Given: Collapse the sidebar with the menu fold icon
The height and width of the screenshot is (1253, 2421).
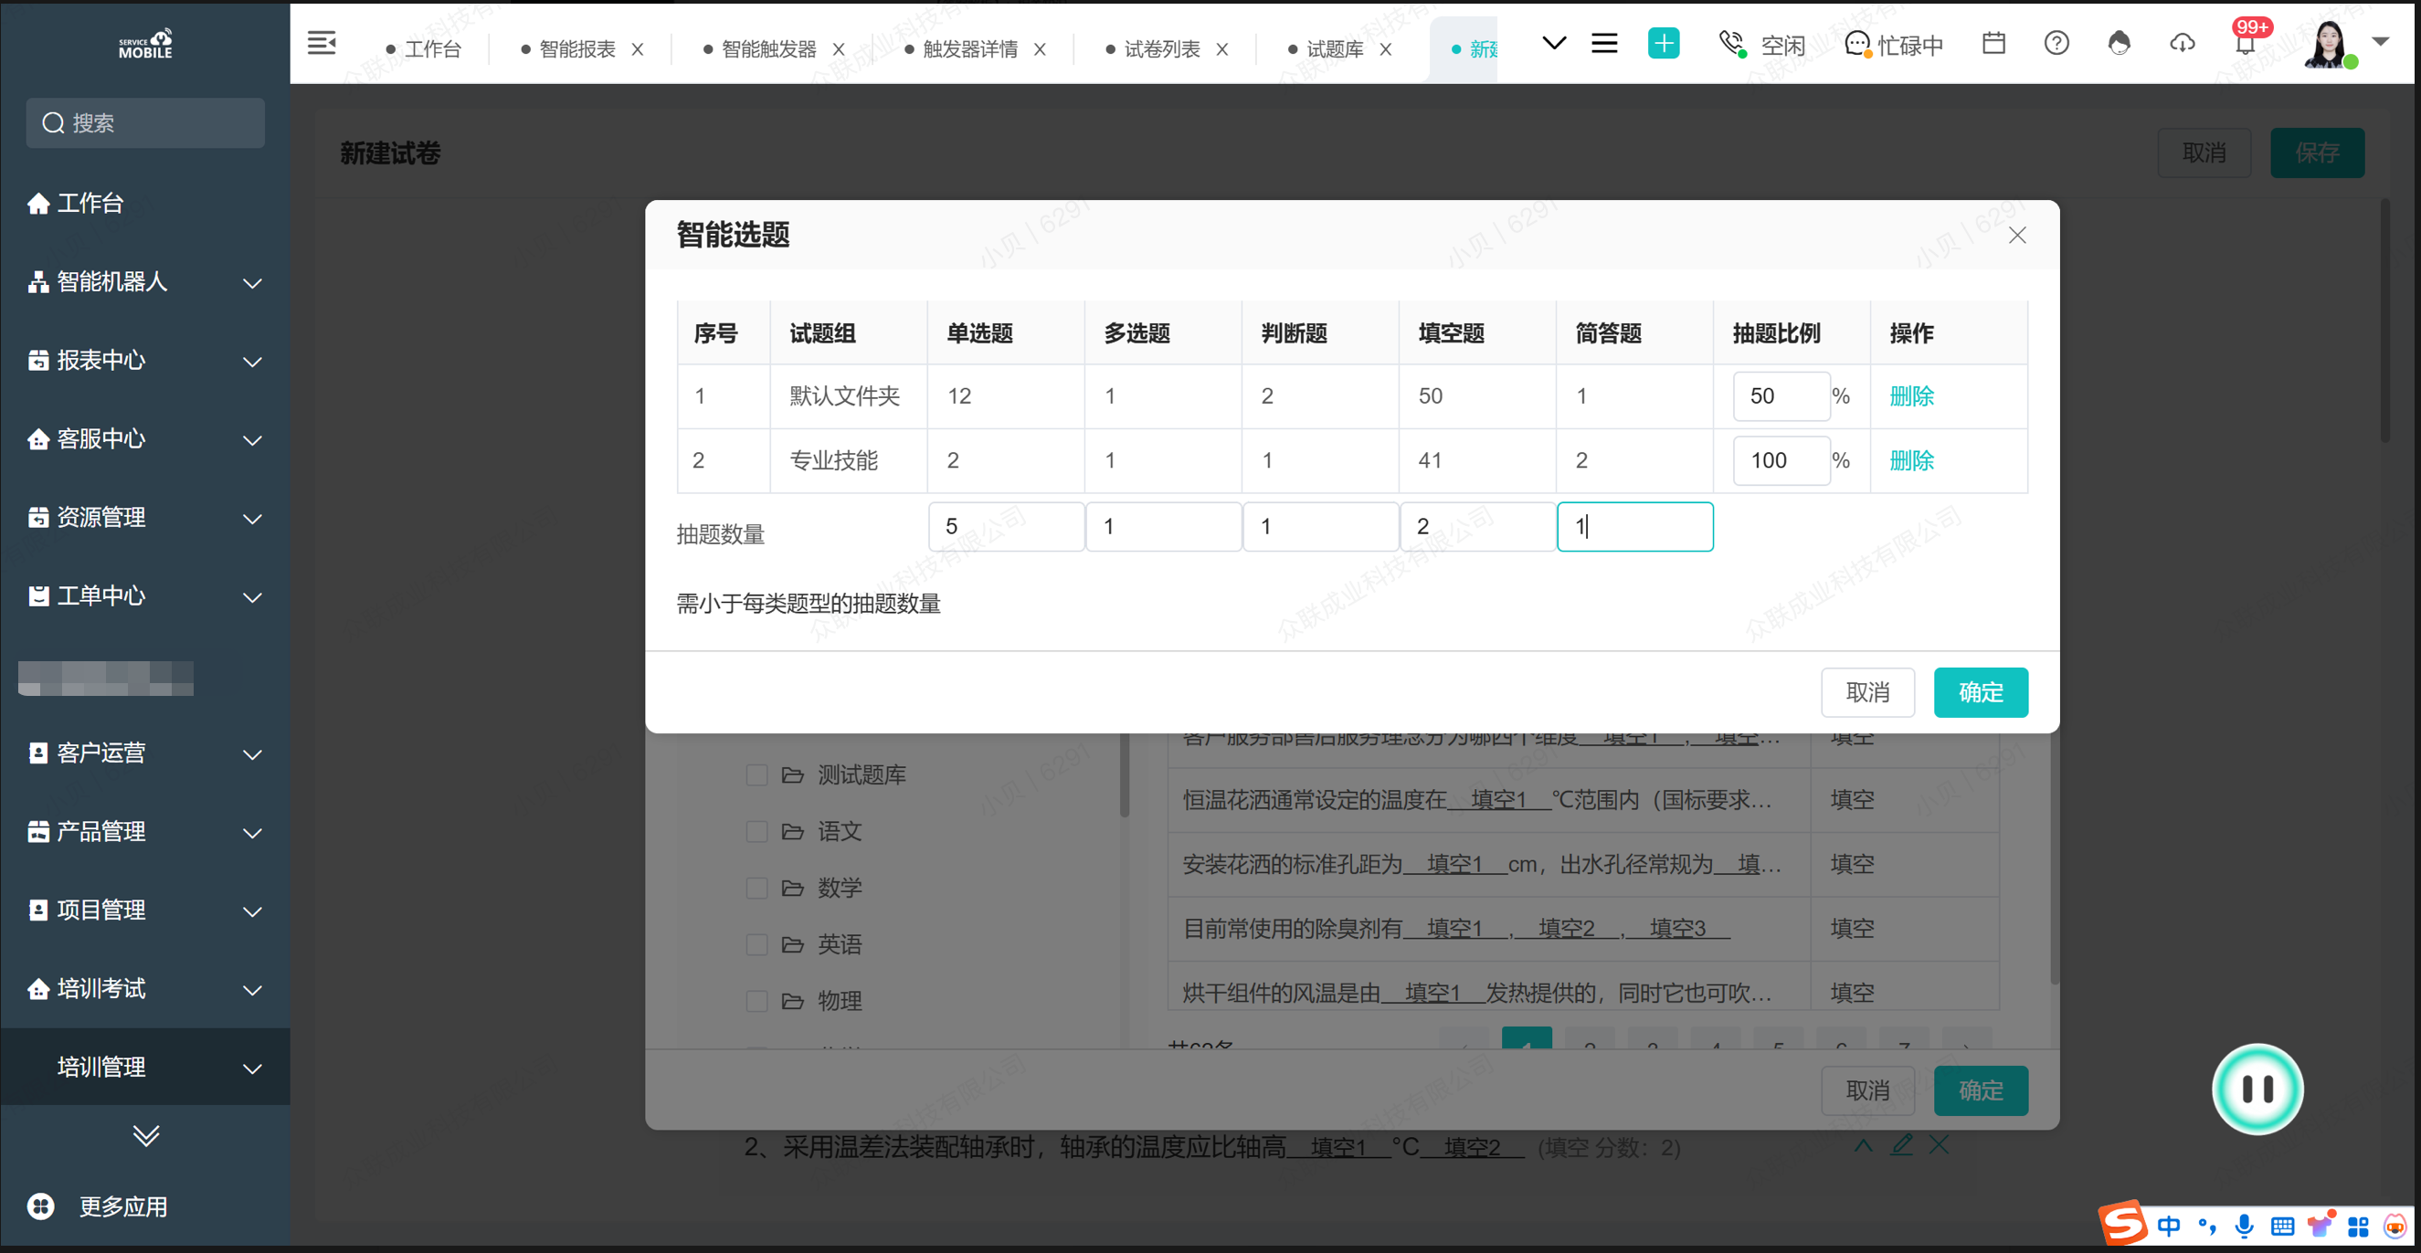Looking at the screenshot, I should 322,43.
